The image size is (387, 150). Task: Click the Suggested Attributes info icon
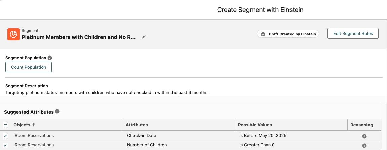coord(57,111)
